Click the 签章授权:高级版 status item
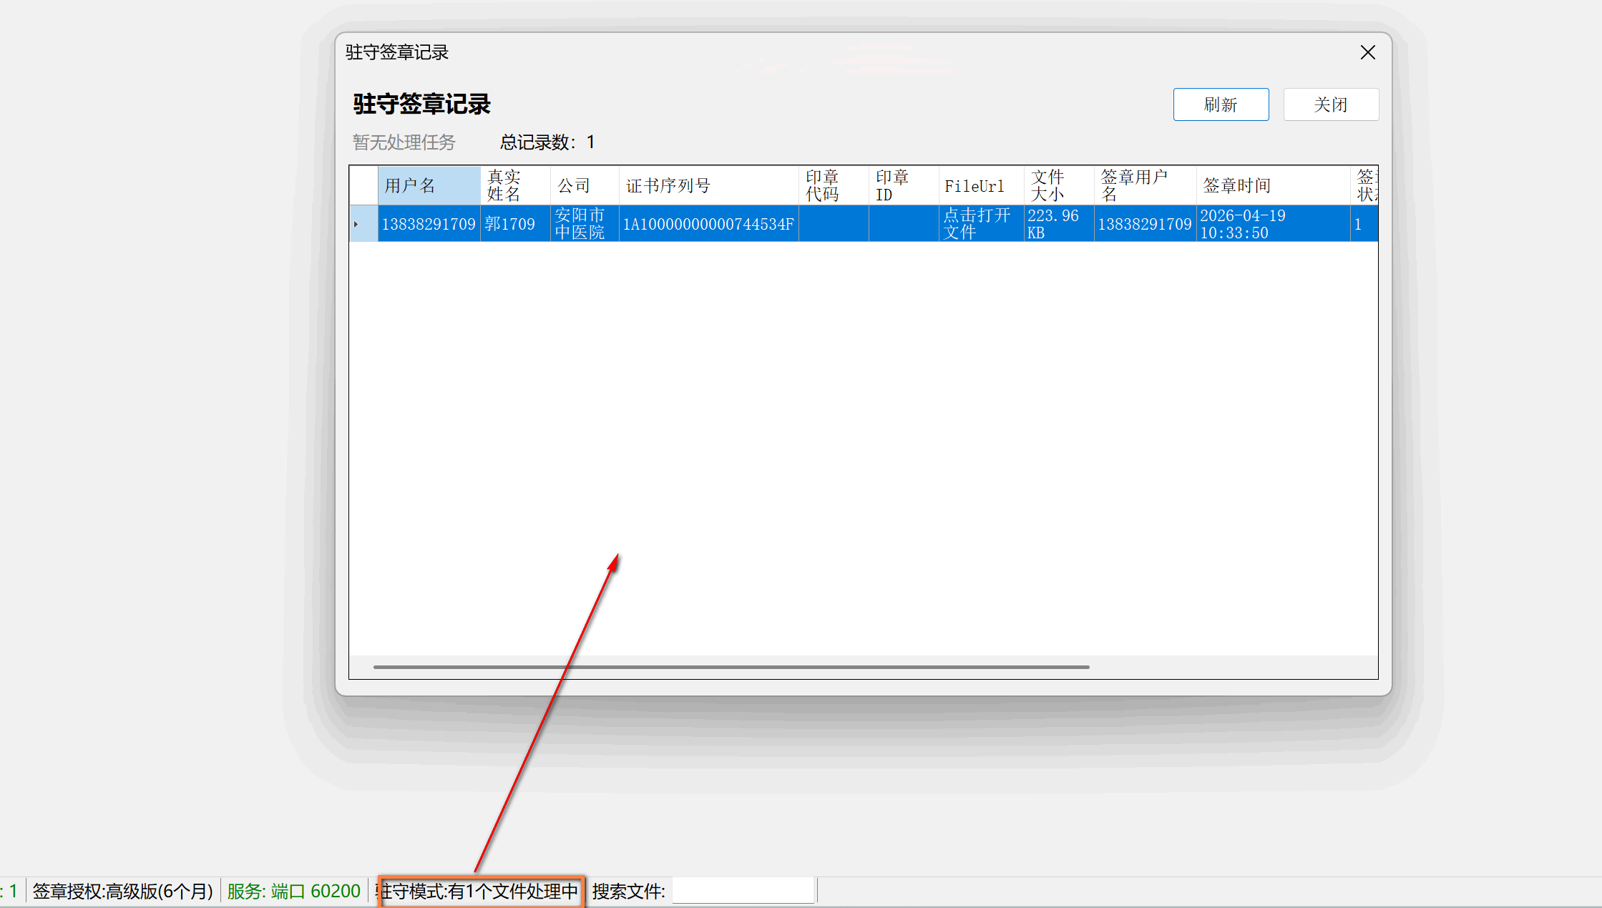Screen dimensions: 1602x908 click(x=122, y=891)
